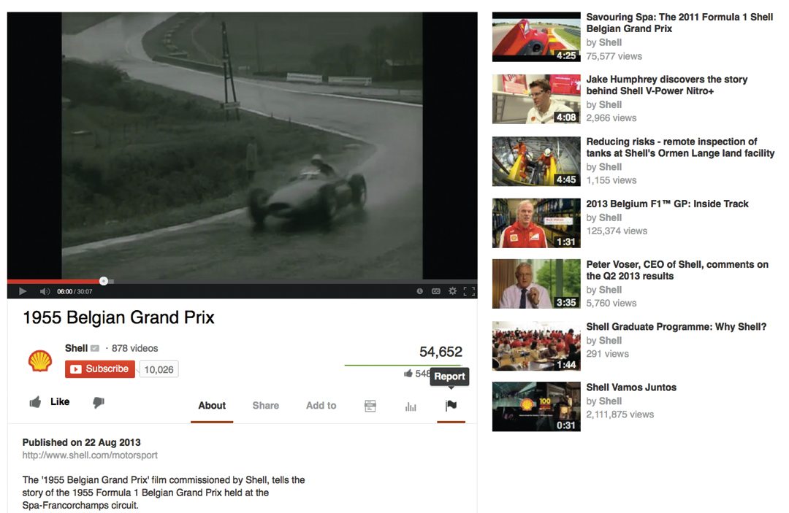This screenshot has width=789, height=513.
Task: Click the like/dislike ratio bar
Action: 403,366
